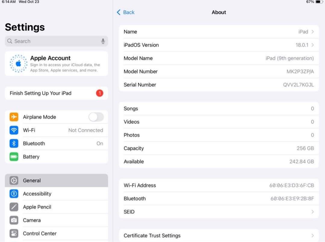Image resolution: width=325 pixels, height=242 pixels.
Task: Tap the Serial Number label
Action: [140, 85]
